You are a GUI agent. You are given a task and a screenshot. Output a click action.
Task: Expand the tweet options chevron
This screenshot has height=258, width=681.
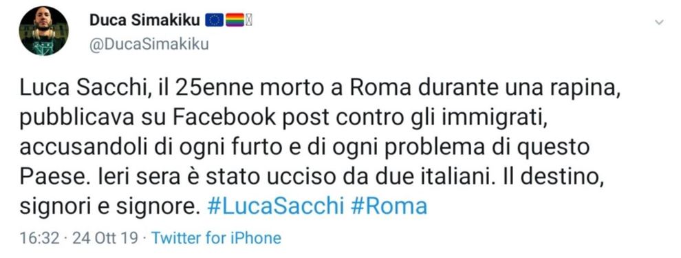659,23
